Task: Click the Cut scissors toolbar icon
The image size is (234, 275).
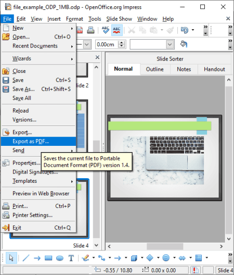Action: 132,30
